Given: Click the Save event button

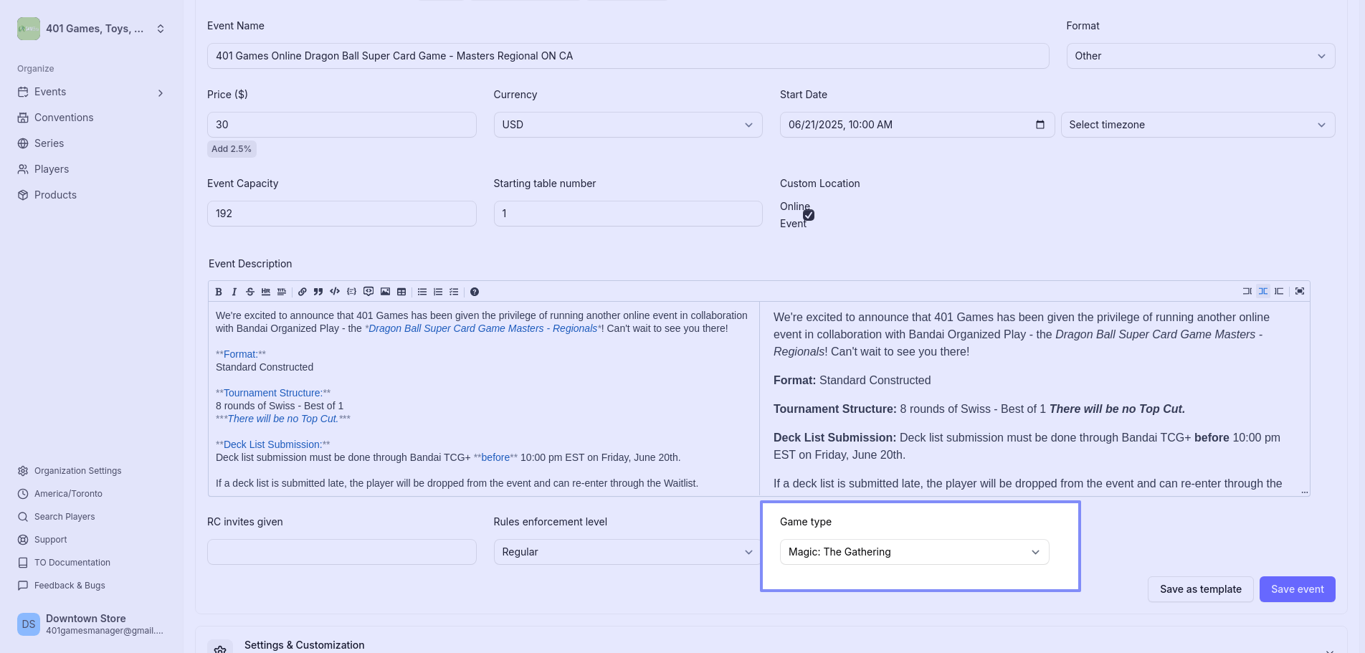Looking at the screenshot, I should (x=1297, y=589).
